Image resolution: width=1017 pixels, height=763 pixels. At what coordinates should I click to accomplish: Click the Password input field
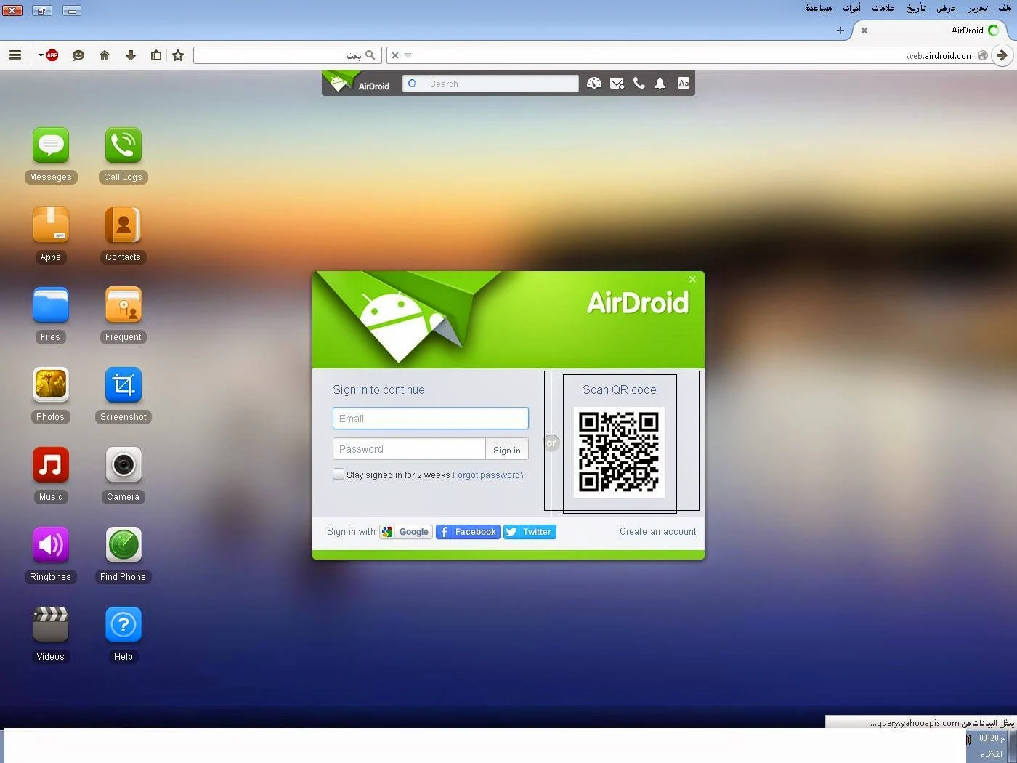409,449
